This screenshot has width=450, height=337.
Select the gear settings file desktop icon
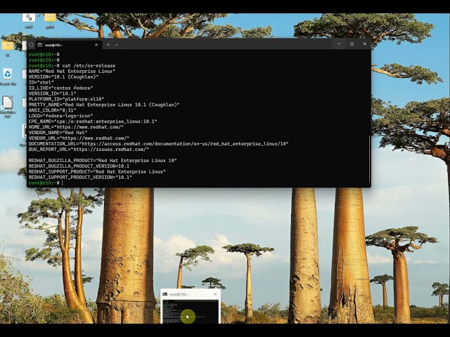(29, 20)
